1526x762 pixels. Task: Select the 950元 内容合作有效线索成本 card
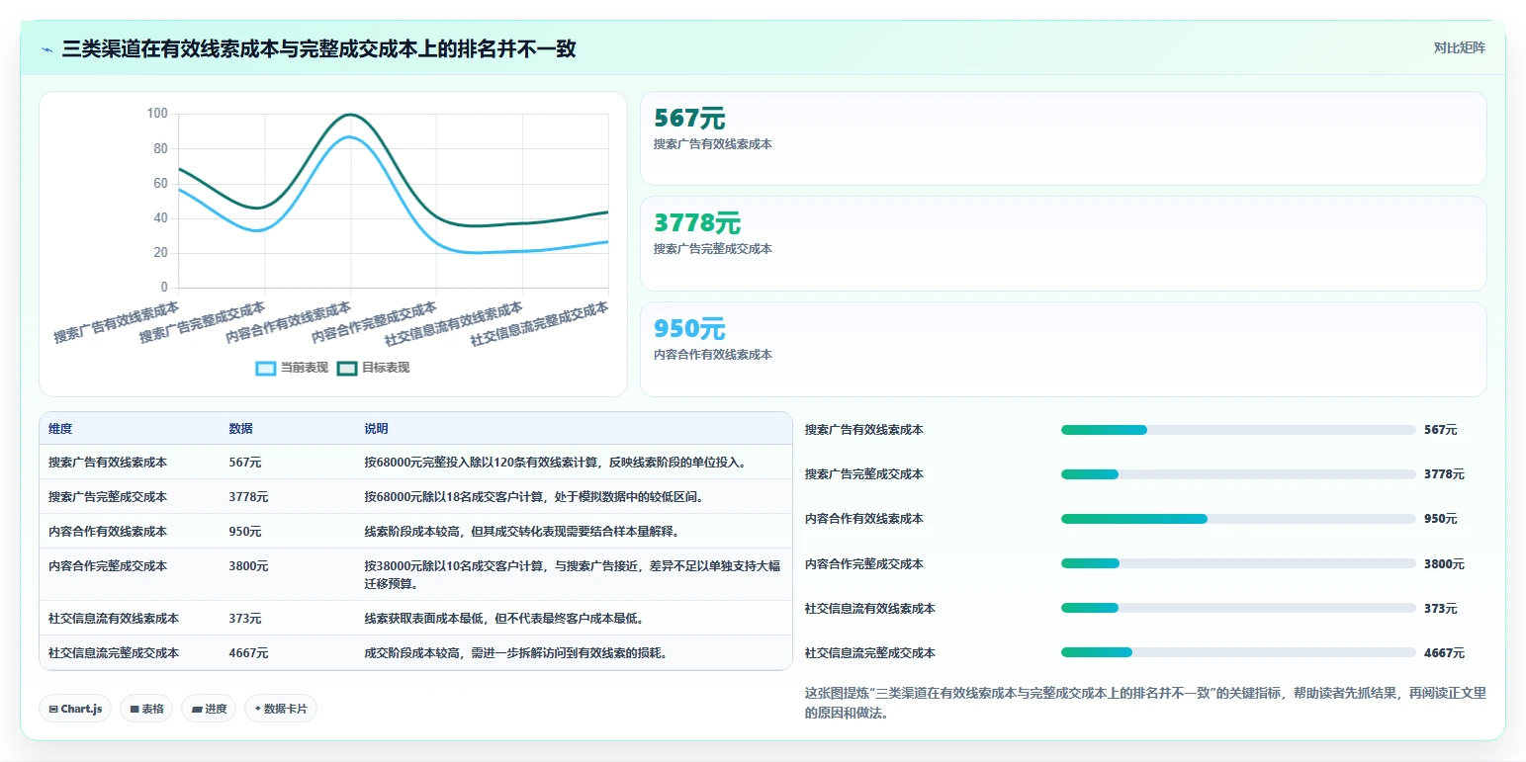click(x=1063, y=349)
